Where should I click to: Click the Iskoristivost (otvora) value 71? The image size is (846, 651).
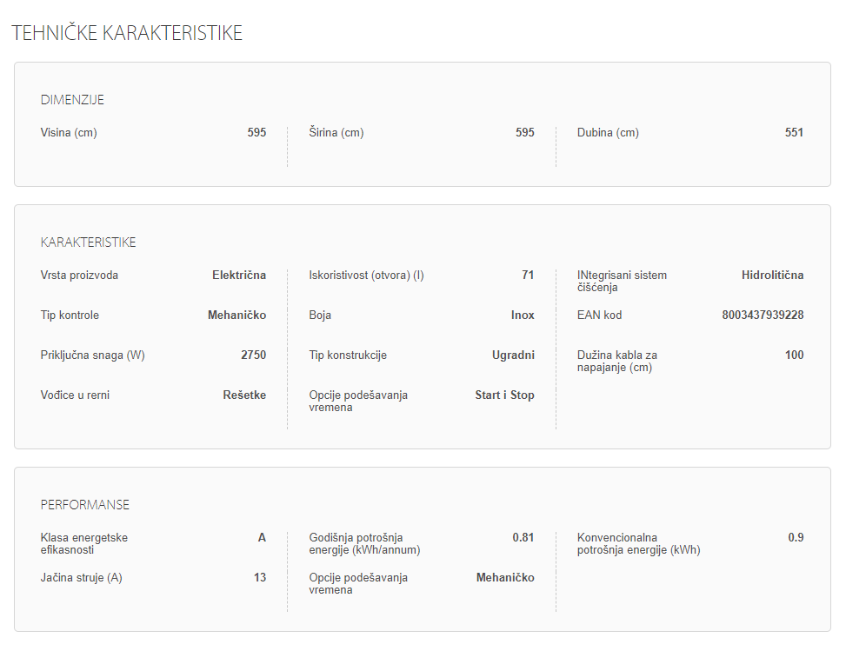[528, 276]
